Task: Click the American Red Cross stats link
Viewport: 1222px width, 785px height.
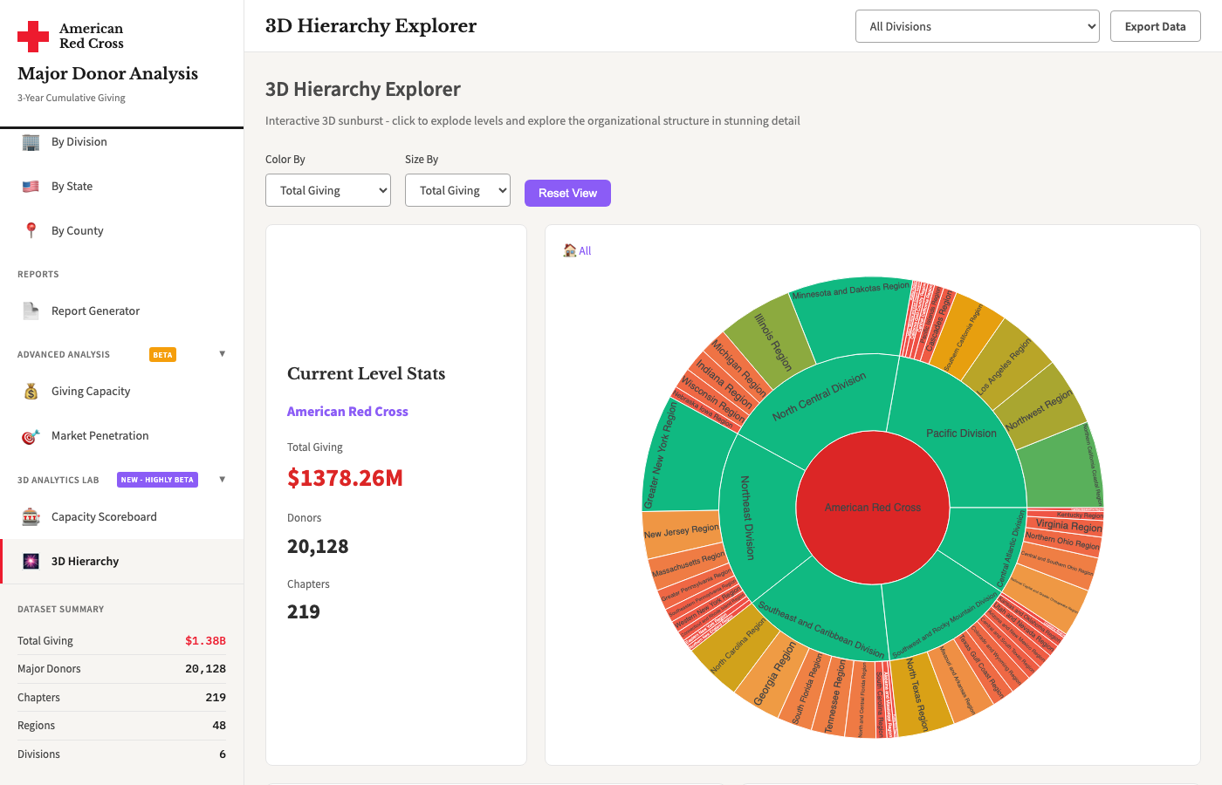Action: coord(347,412)
